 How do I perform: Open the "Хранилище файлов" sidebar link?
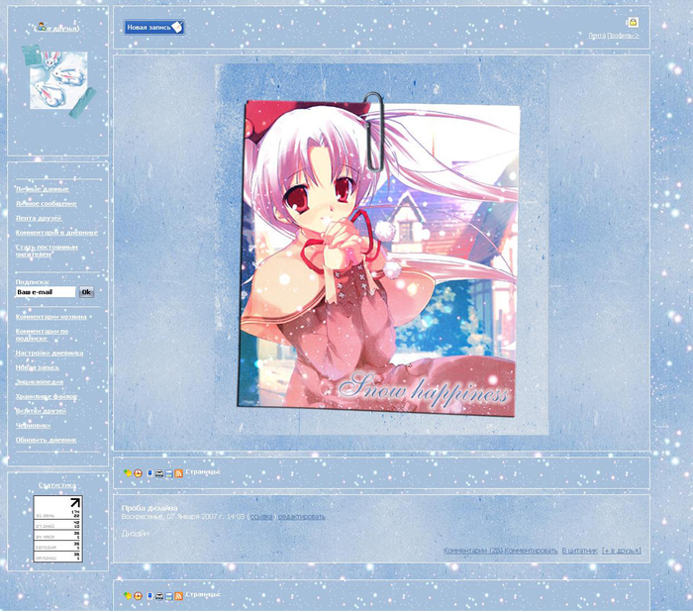tap(47, 396)
